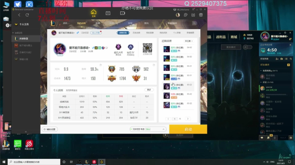295x165 pixels.
Task: Collapse 全部应用 section in sidebar
Action: coord(17,33)
